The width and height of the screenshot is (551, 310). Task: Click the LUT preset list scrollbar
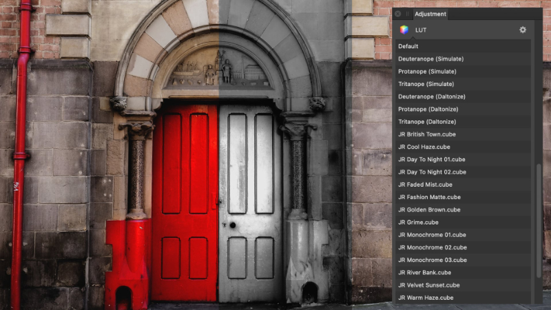click(539, 220)
